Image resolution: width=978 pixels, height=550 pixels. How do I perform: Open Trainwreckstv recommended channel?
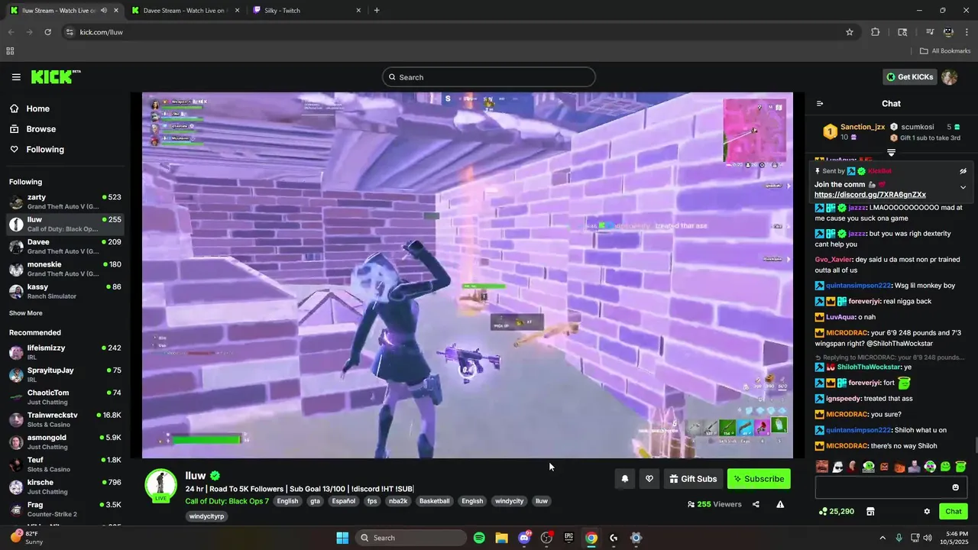pos(65,419)
